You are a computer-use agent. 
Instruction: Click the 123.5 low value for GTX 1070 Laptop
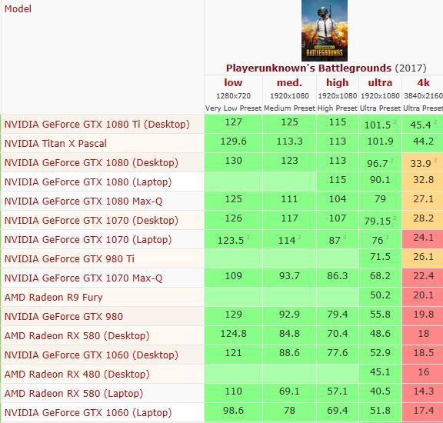(x=231, y=240)
